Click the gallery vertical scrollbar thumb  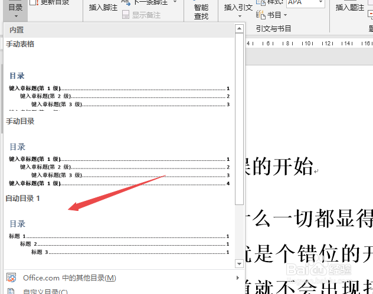(239, 119)
